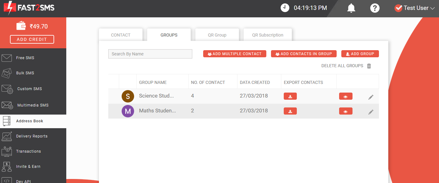The height and width of the screenshot is (183, 439).
Task: Click the ADD GROUP button
Action: pos(360,54)
